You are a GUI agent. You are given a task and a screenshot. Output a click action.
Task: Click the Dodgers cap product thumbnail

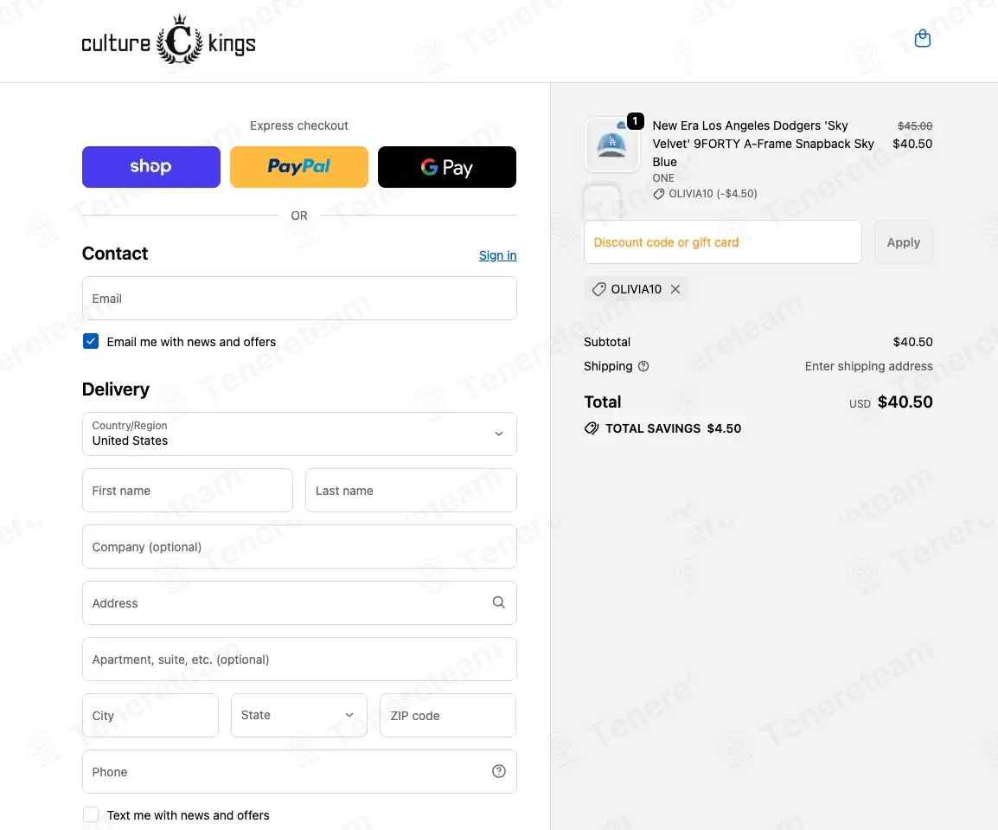[611, 145]
